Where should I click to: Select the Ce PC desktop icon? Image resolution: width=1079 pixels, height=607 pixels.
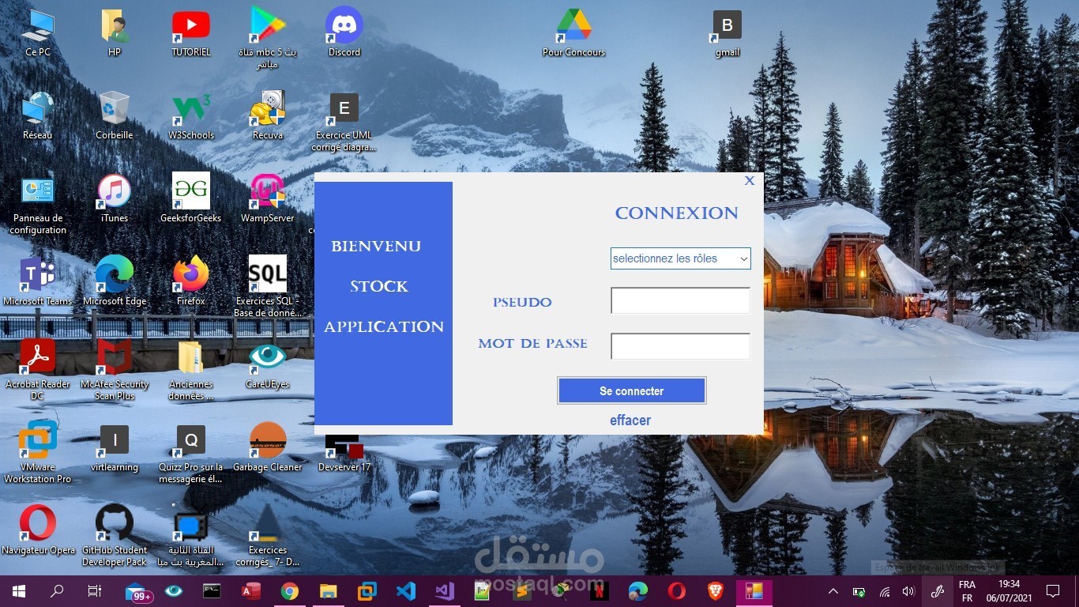pyautogui.click(x=38, y=33)
